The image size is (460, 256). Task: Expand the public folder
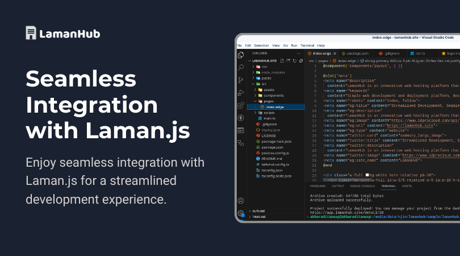point(253,78)
